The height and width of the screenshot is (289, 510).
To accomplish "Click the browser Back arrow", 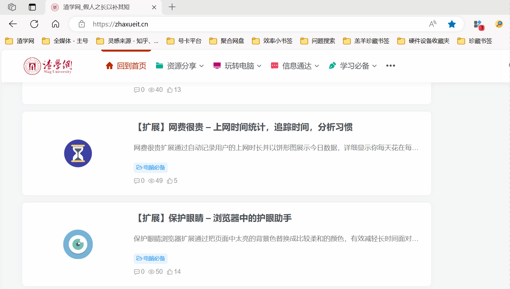I will click(x=13, y=24).
